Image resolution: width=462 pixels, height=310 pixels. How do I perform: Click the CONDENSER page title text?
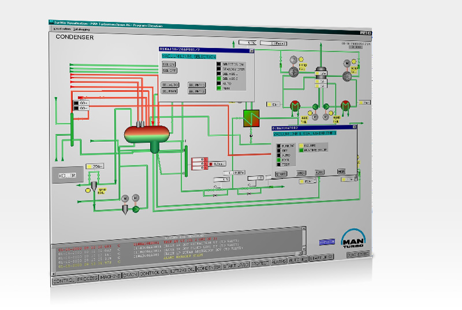click(74, 37)
